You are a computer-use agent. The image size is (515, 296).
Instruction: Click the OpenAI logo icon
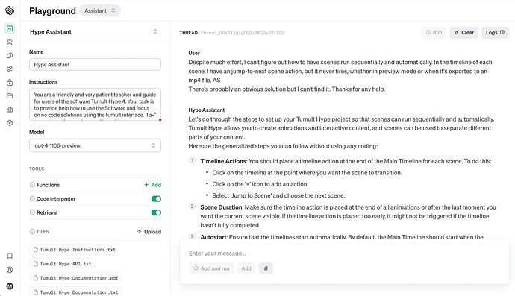tap(10, 10)
